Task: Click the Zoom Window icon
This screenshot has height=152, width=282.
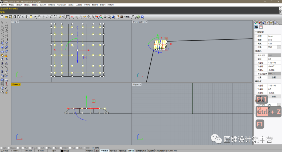Action: pos(51,17)
